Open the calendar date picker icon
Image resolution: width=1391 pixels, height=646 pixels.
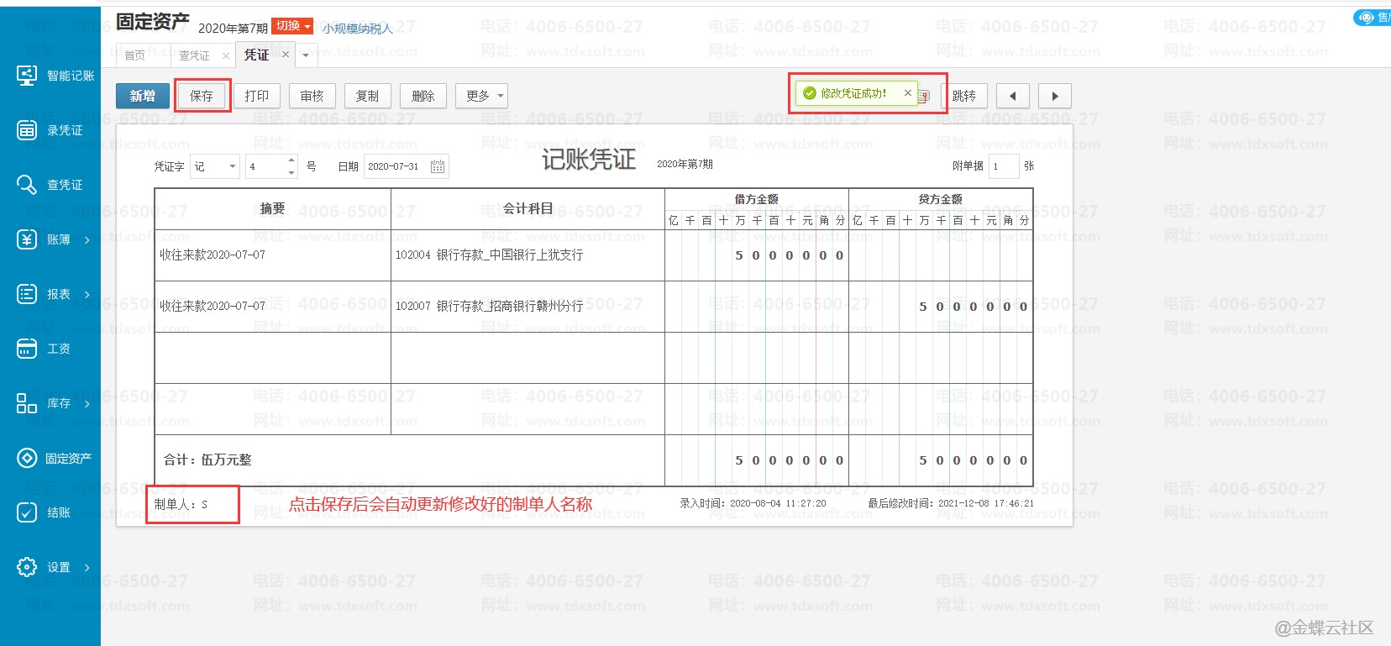point(438,166)
